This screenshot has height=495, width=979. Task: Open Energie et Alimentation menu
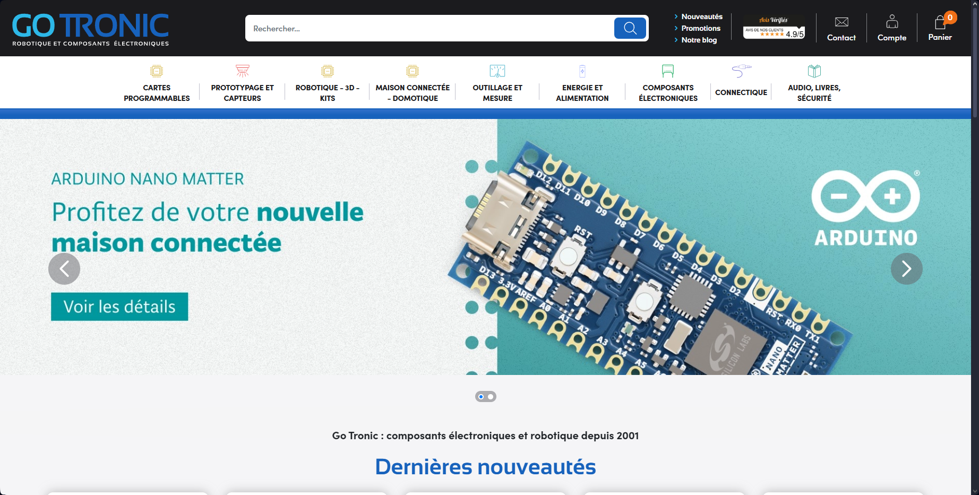click(x=582, y=93)
